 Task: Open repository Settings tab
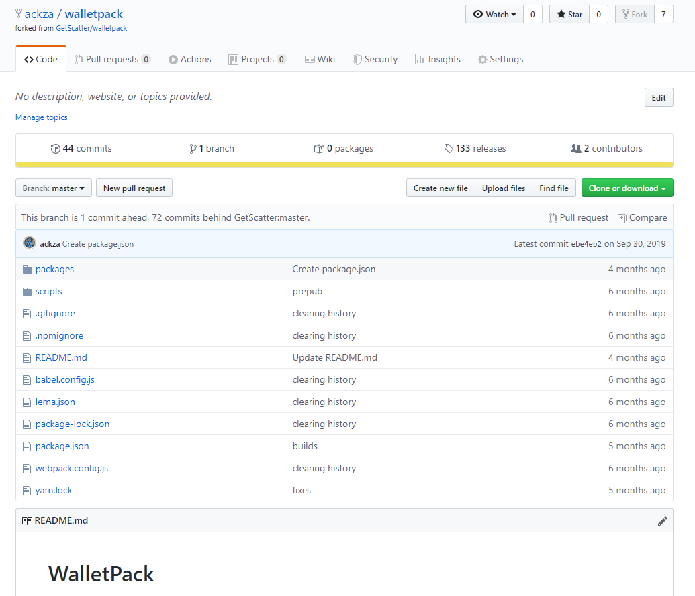click(500, 59)
